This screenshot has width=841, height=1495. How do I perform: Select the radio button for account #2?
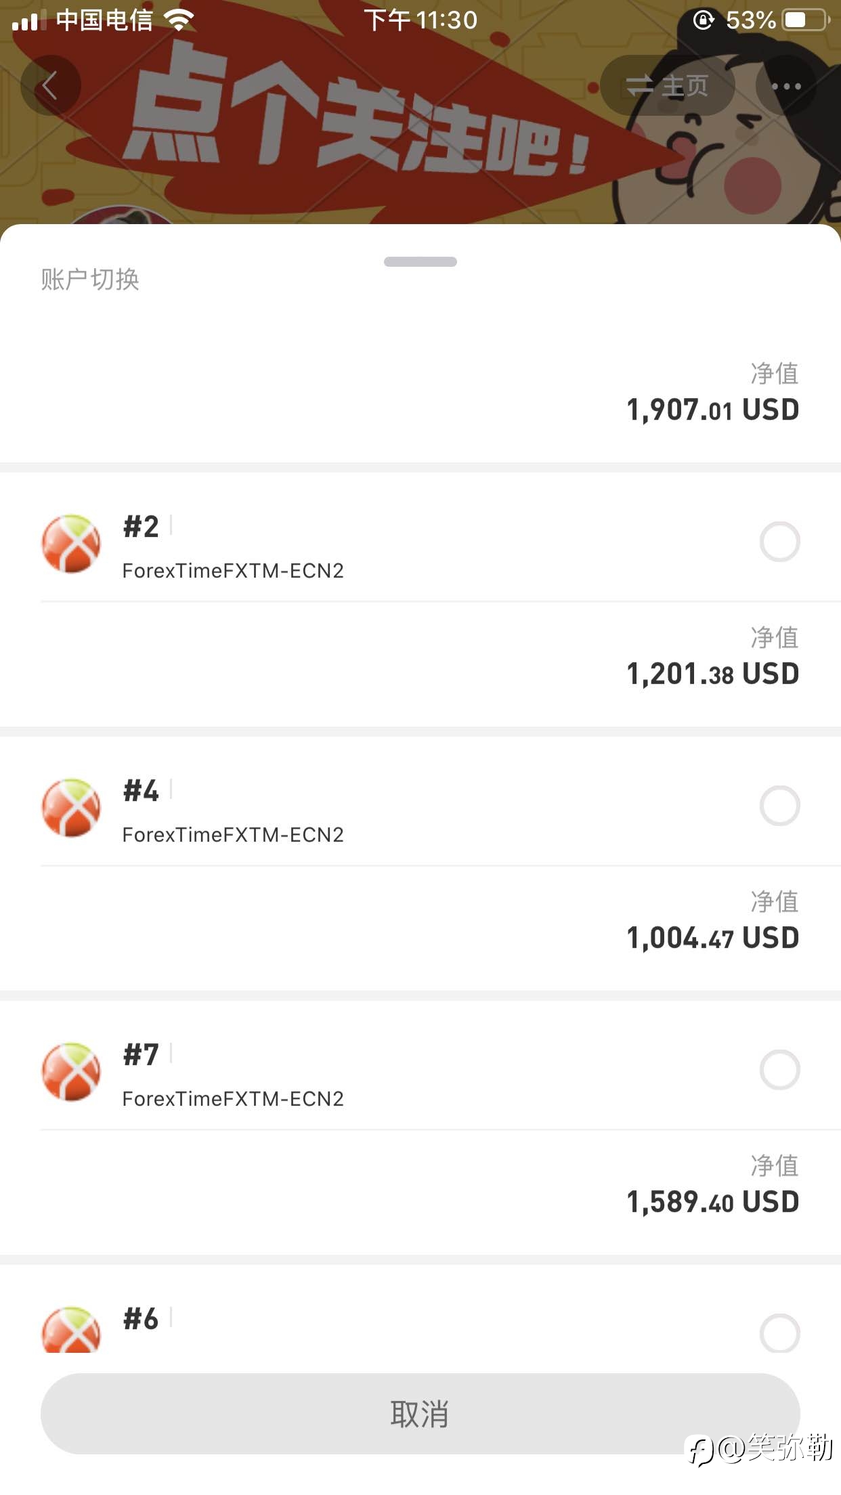779,542
